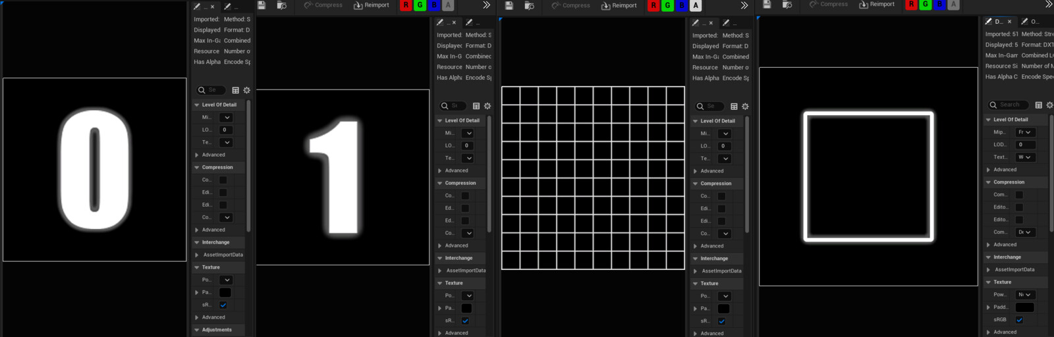This screenshot has width=1054, height=337.
Task: Open Texture Group 'W' dropdown in square details panel
Action: coord(1024,157)
